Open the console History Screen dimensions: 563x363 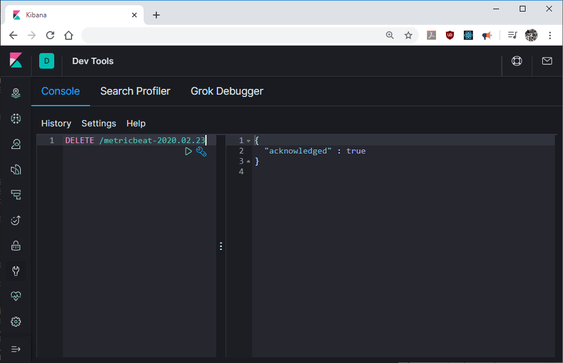click(56, 124)
